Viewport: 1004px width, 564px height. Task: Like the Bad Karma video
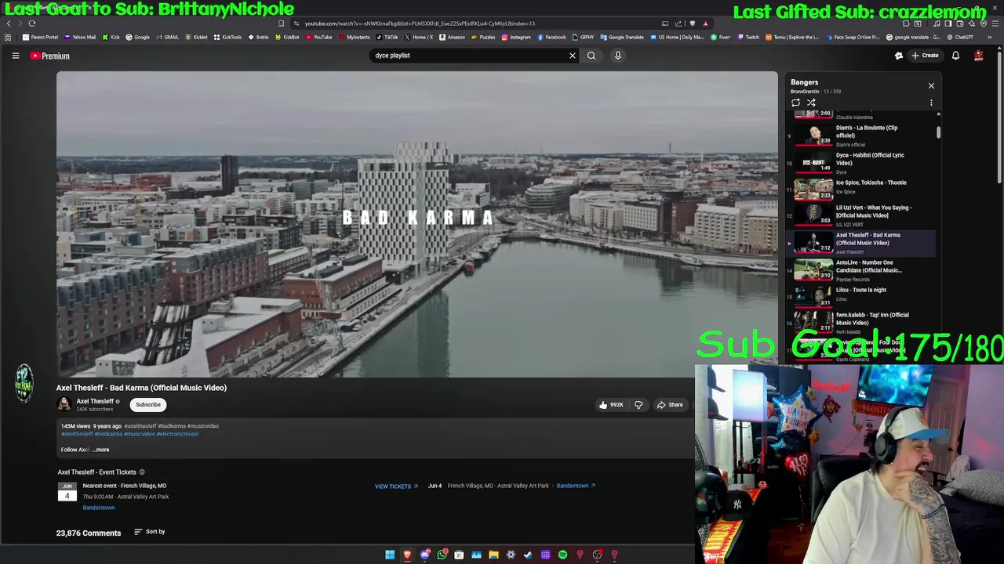click(611, 405)
